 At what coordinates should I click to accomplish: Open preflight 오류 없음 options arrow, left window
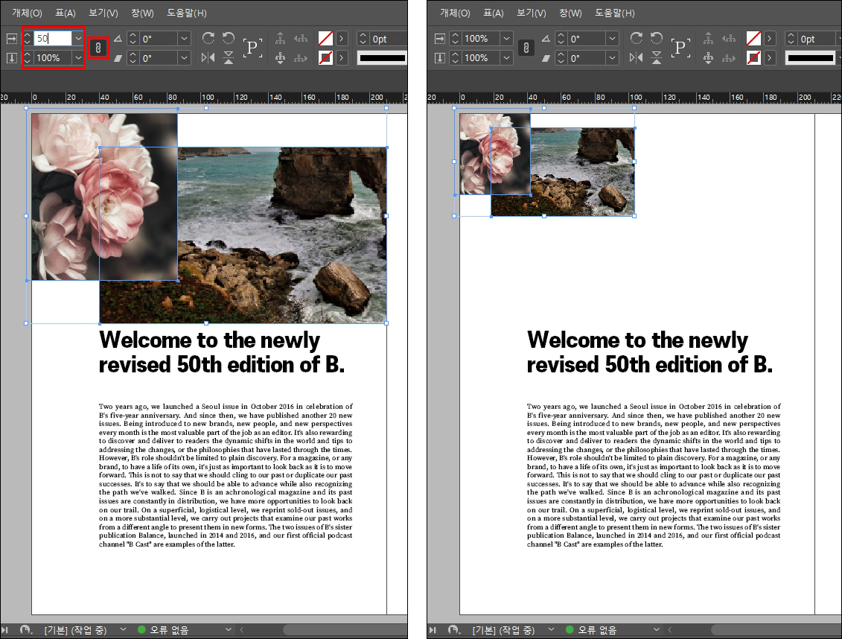[229, 629]
